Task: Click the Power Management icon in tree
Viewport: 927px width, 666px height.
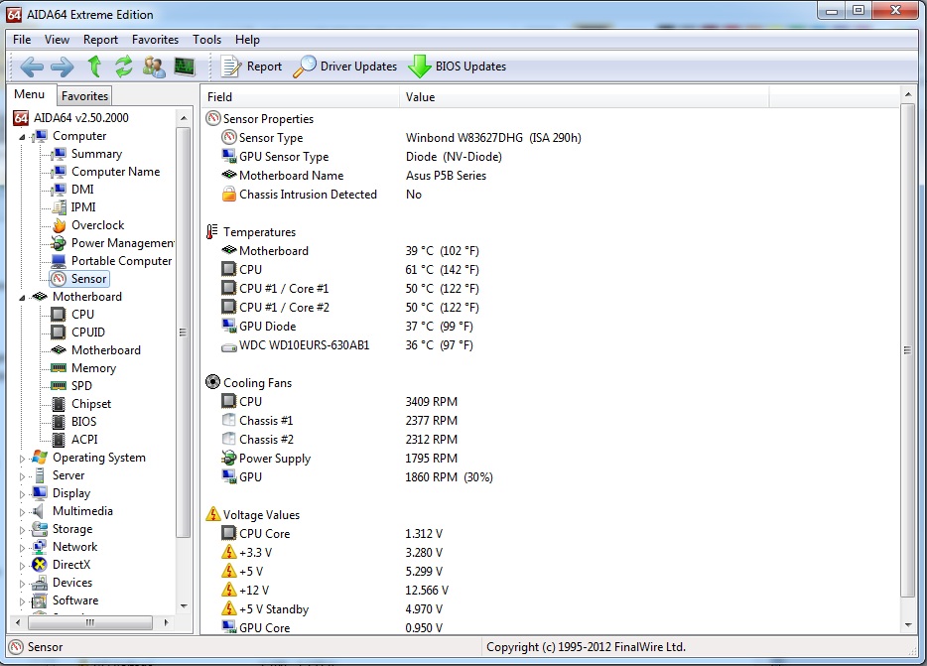Action: (x=59, y=243)
